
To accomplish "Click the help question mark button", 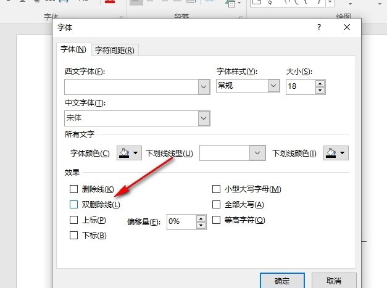I will [319, 28].
